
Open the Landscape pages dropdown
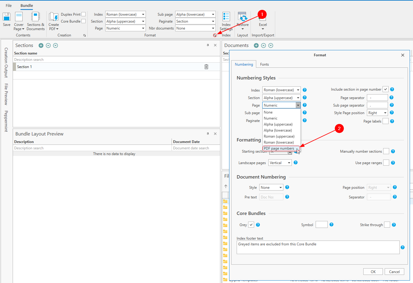pyautogui.click(x=280, y=163)
